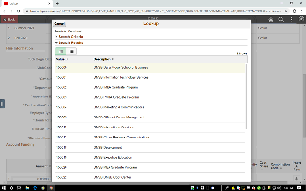Open File Explorer from taskbar
This screenshot has height=191, width=306.
click(x=27, y=188)
